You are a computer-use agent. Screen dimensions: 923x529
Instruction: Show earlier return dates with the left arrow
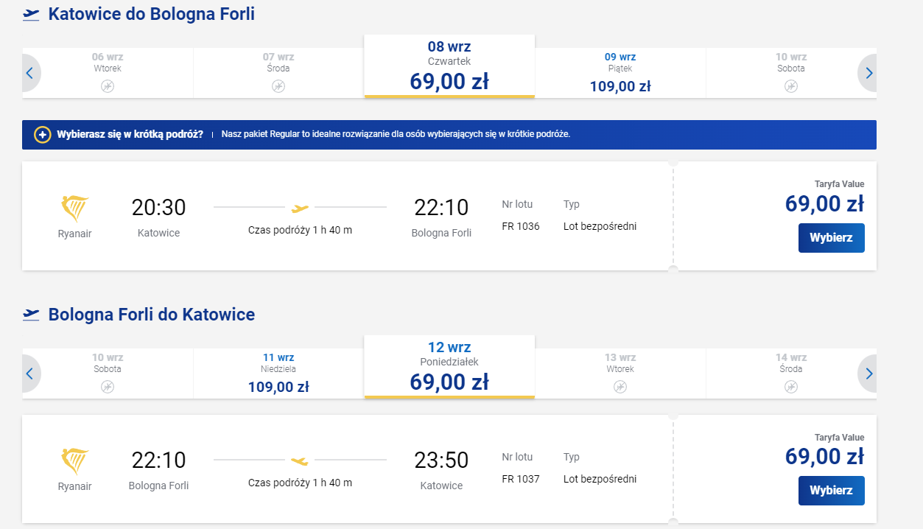(x=30, y=374)
